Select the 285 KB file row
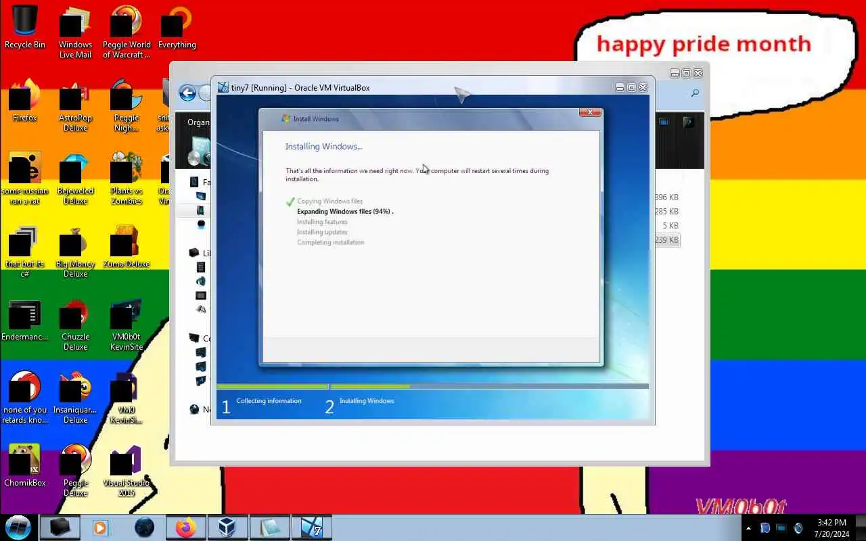 tap(667, 212)
